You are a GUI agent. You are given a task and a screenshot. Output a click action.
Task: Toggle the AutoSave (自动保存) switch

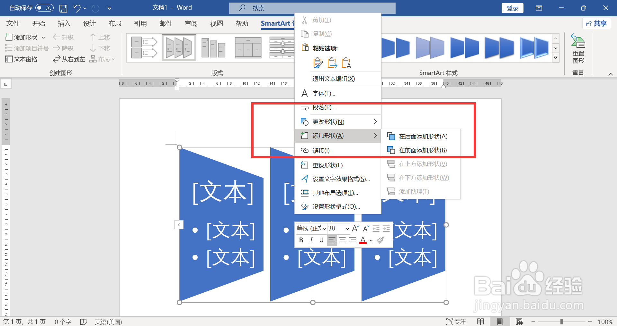click(x=44, y=8)
